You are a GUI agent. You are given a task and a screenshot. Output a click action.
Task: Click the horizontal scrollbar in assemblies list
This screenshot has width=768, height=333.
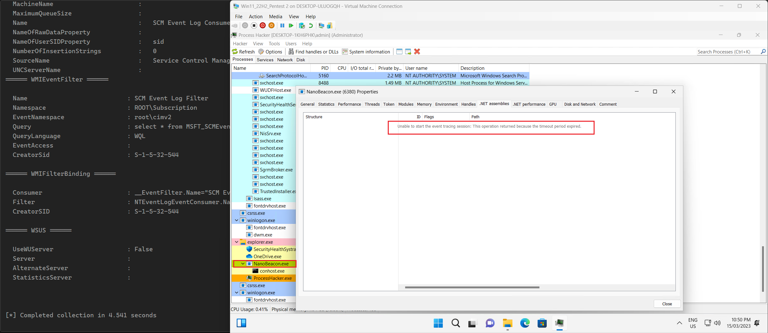click(x=472, y=287)
